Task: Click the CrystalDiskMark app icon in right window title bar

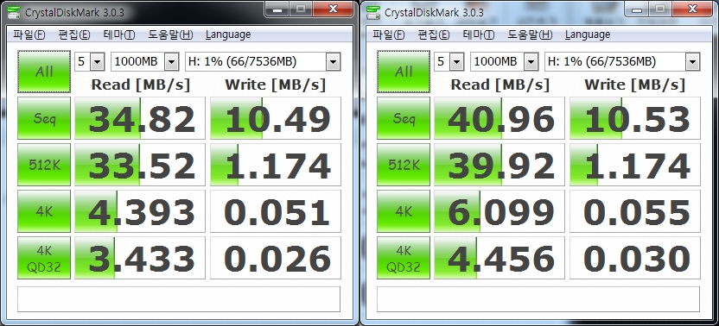Action: [373, 11]
